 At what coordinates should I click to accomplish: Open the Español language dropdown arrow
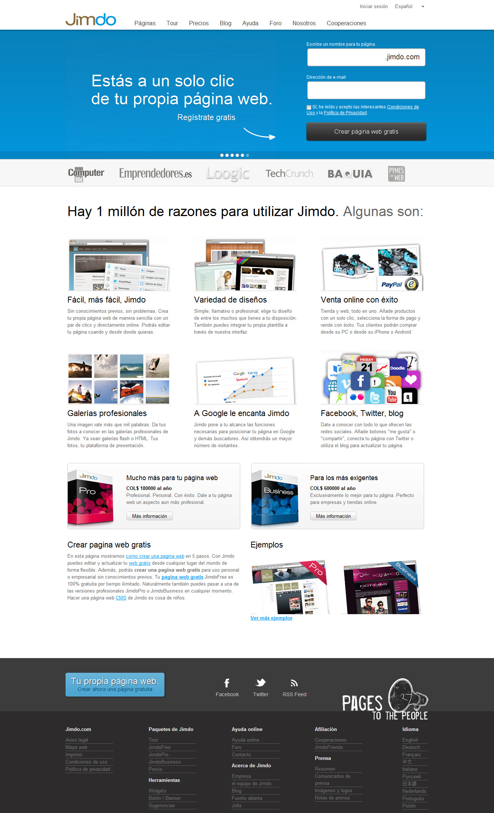[x=423, y=7]
